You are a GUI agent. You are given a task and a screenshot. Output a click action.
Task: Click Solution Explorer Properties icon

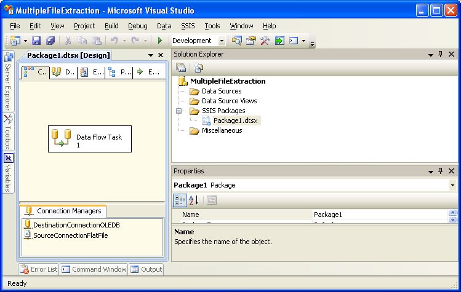coord(181,68)
